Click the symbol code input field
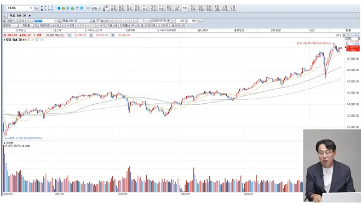361x203 pixels. pos(44,21)
